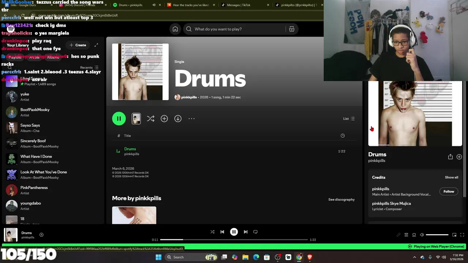
Task: Open the List view options dropdown
Action: [349, 119]
